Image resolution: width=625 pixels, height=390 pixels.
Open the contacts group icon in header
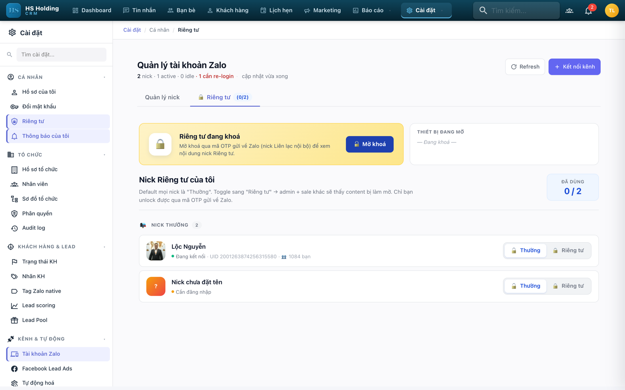pos(570,11)
